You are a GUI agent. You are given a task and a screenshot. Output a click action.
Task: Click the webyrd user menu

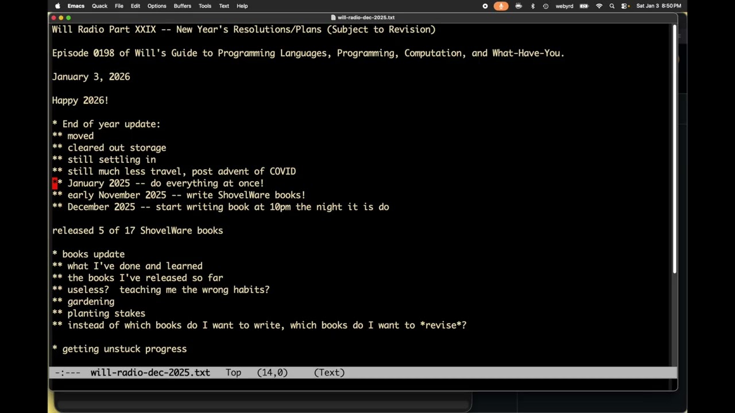pos(564,6)
